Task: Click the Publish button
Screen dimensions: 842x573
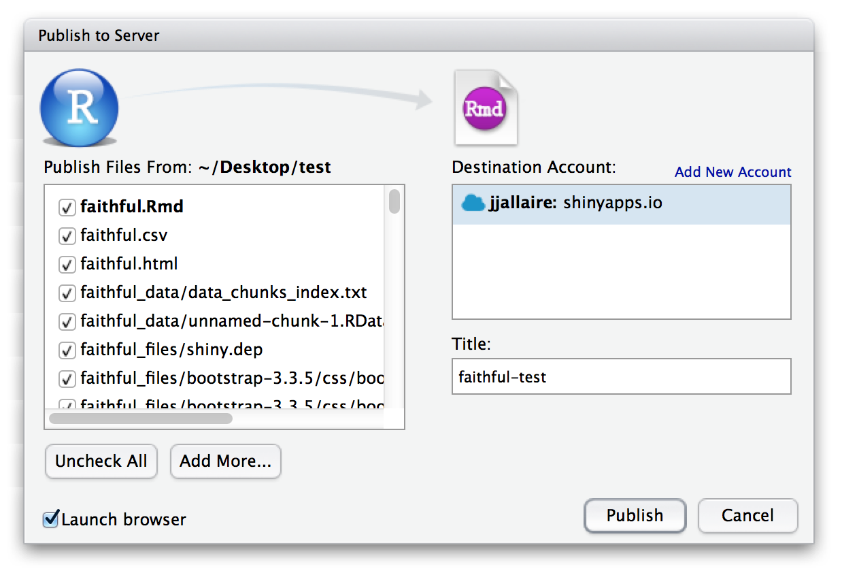Action: click(x=635, y=516)
